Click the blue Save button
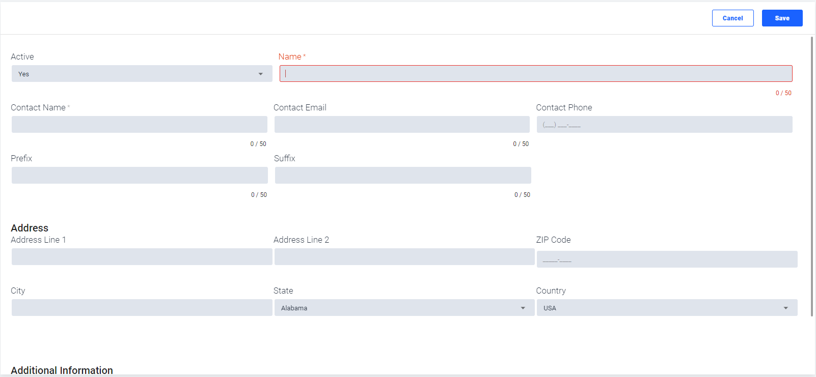The image size is (816, 377). pos(782,18)
